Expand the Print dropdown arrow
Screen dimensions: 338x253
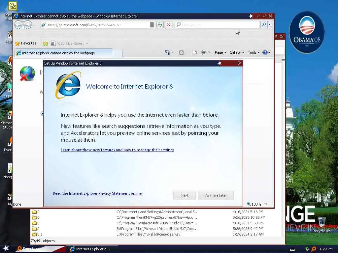209,52
